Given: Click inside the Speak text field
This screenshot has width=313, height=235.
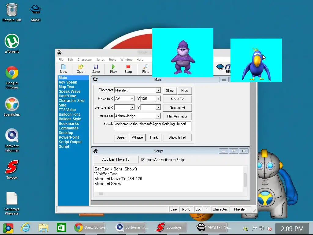Looking at the screenshot, I should (153, 126).
